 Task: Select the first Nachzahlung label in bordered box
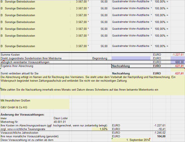[x=121, y=66]
